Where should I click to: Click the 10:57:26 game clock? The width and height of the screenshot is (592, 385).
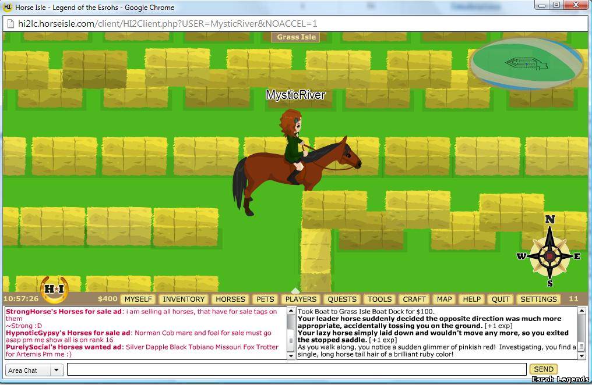[21, 299]
